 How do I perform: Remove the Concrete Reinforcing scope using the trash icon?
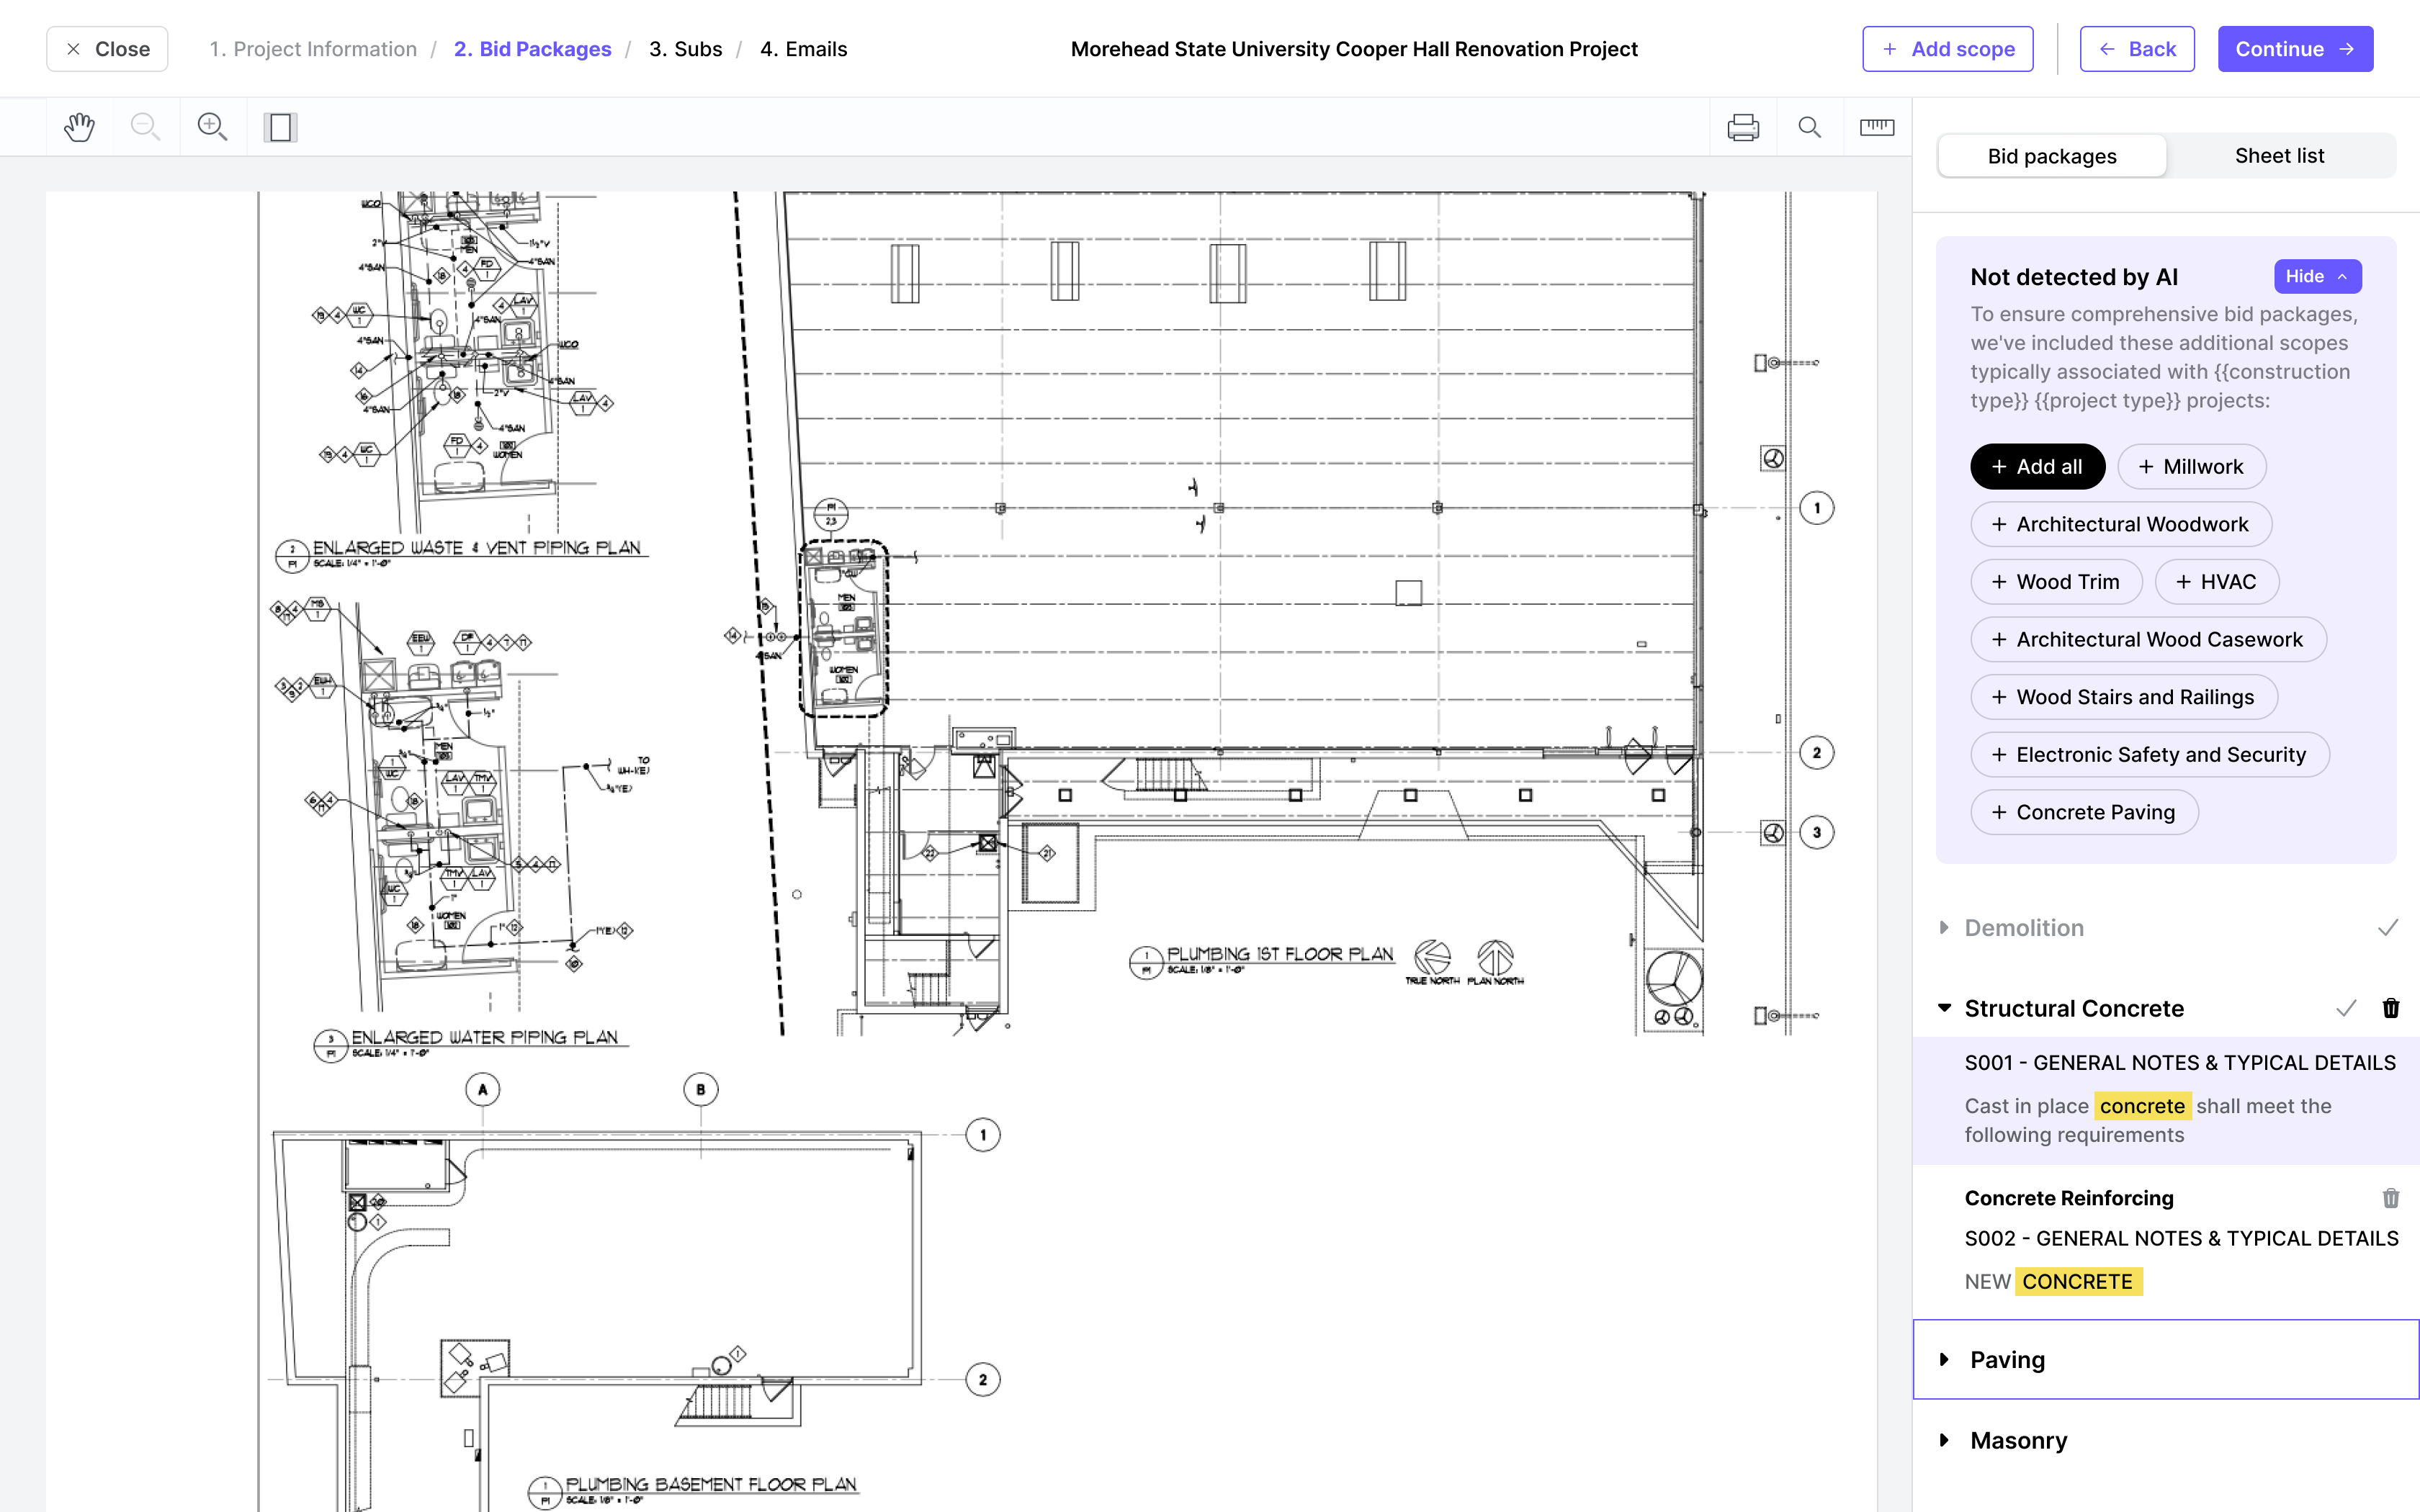tap(2390, 1198)
